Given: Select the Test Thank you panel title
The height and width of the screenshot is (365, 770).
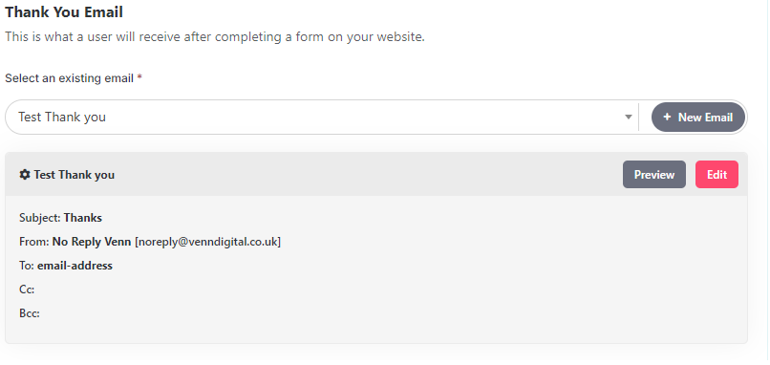Looking at the screenshot, I should (75, 175).
